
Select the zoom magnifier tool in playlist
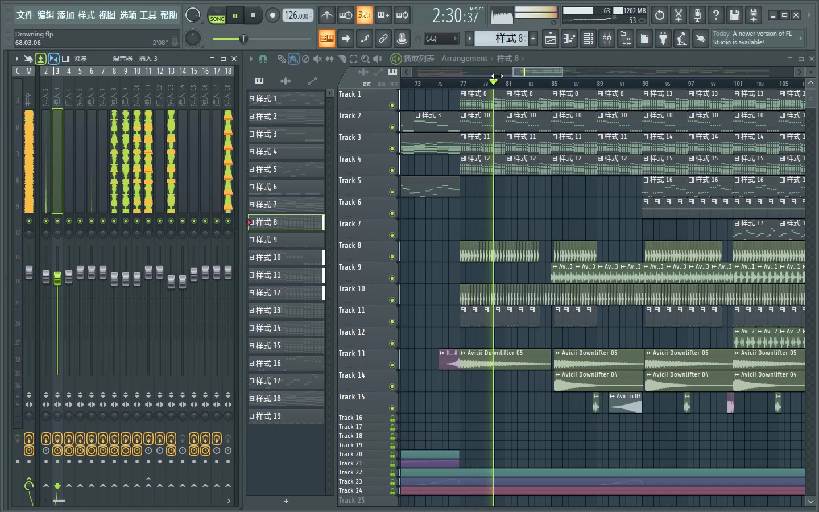366,59
